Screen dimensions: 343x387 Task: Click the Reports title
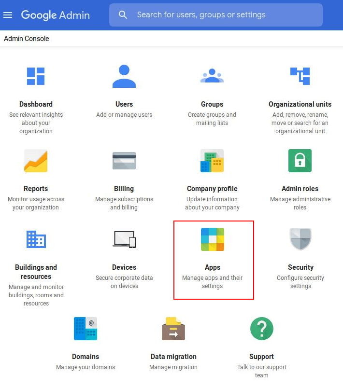click(36, 189)
